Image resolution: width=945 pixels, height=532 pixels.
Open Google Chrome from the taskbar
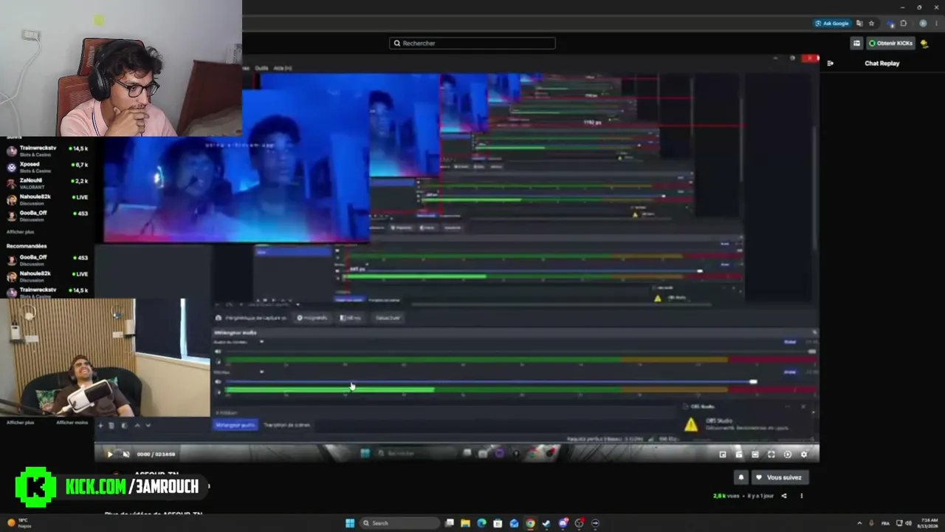coord(530,523)
